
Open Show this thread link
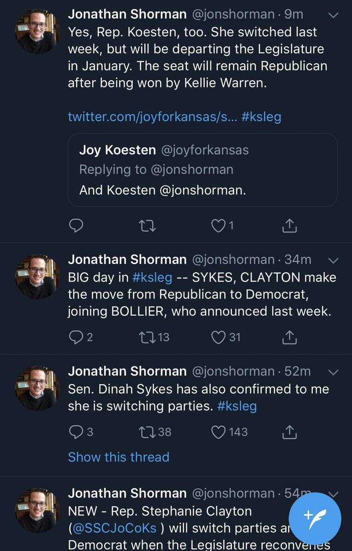point(118,457)
